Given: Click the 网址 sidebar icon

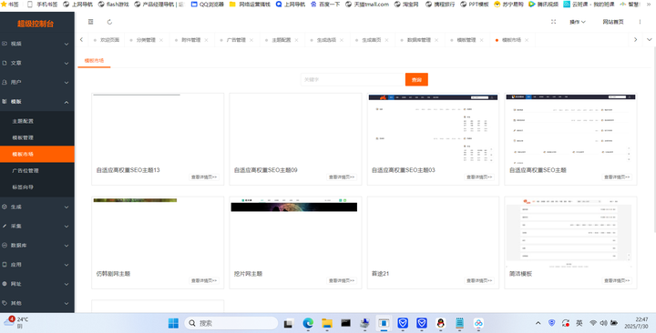Looking at the screenshot, I should (x=5, y=284).
